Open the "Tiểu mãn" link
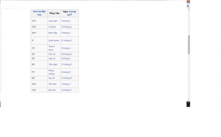Screen dimensions: 221x137 53,64
